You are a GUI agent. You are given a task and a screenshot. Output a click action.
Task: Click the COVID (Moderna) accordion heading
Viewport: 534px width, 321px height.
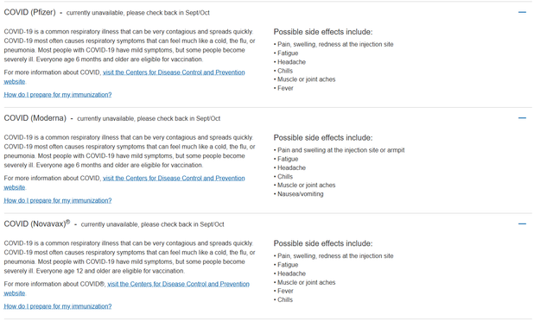tap(35, 118)
